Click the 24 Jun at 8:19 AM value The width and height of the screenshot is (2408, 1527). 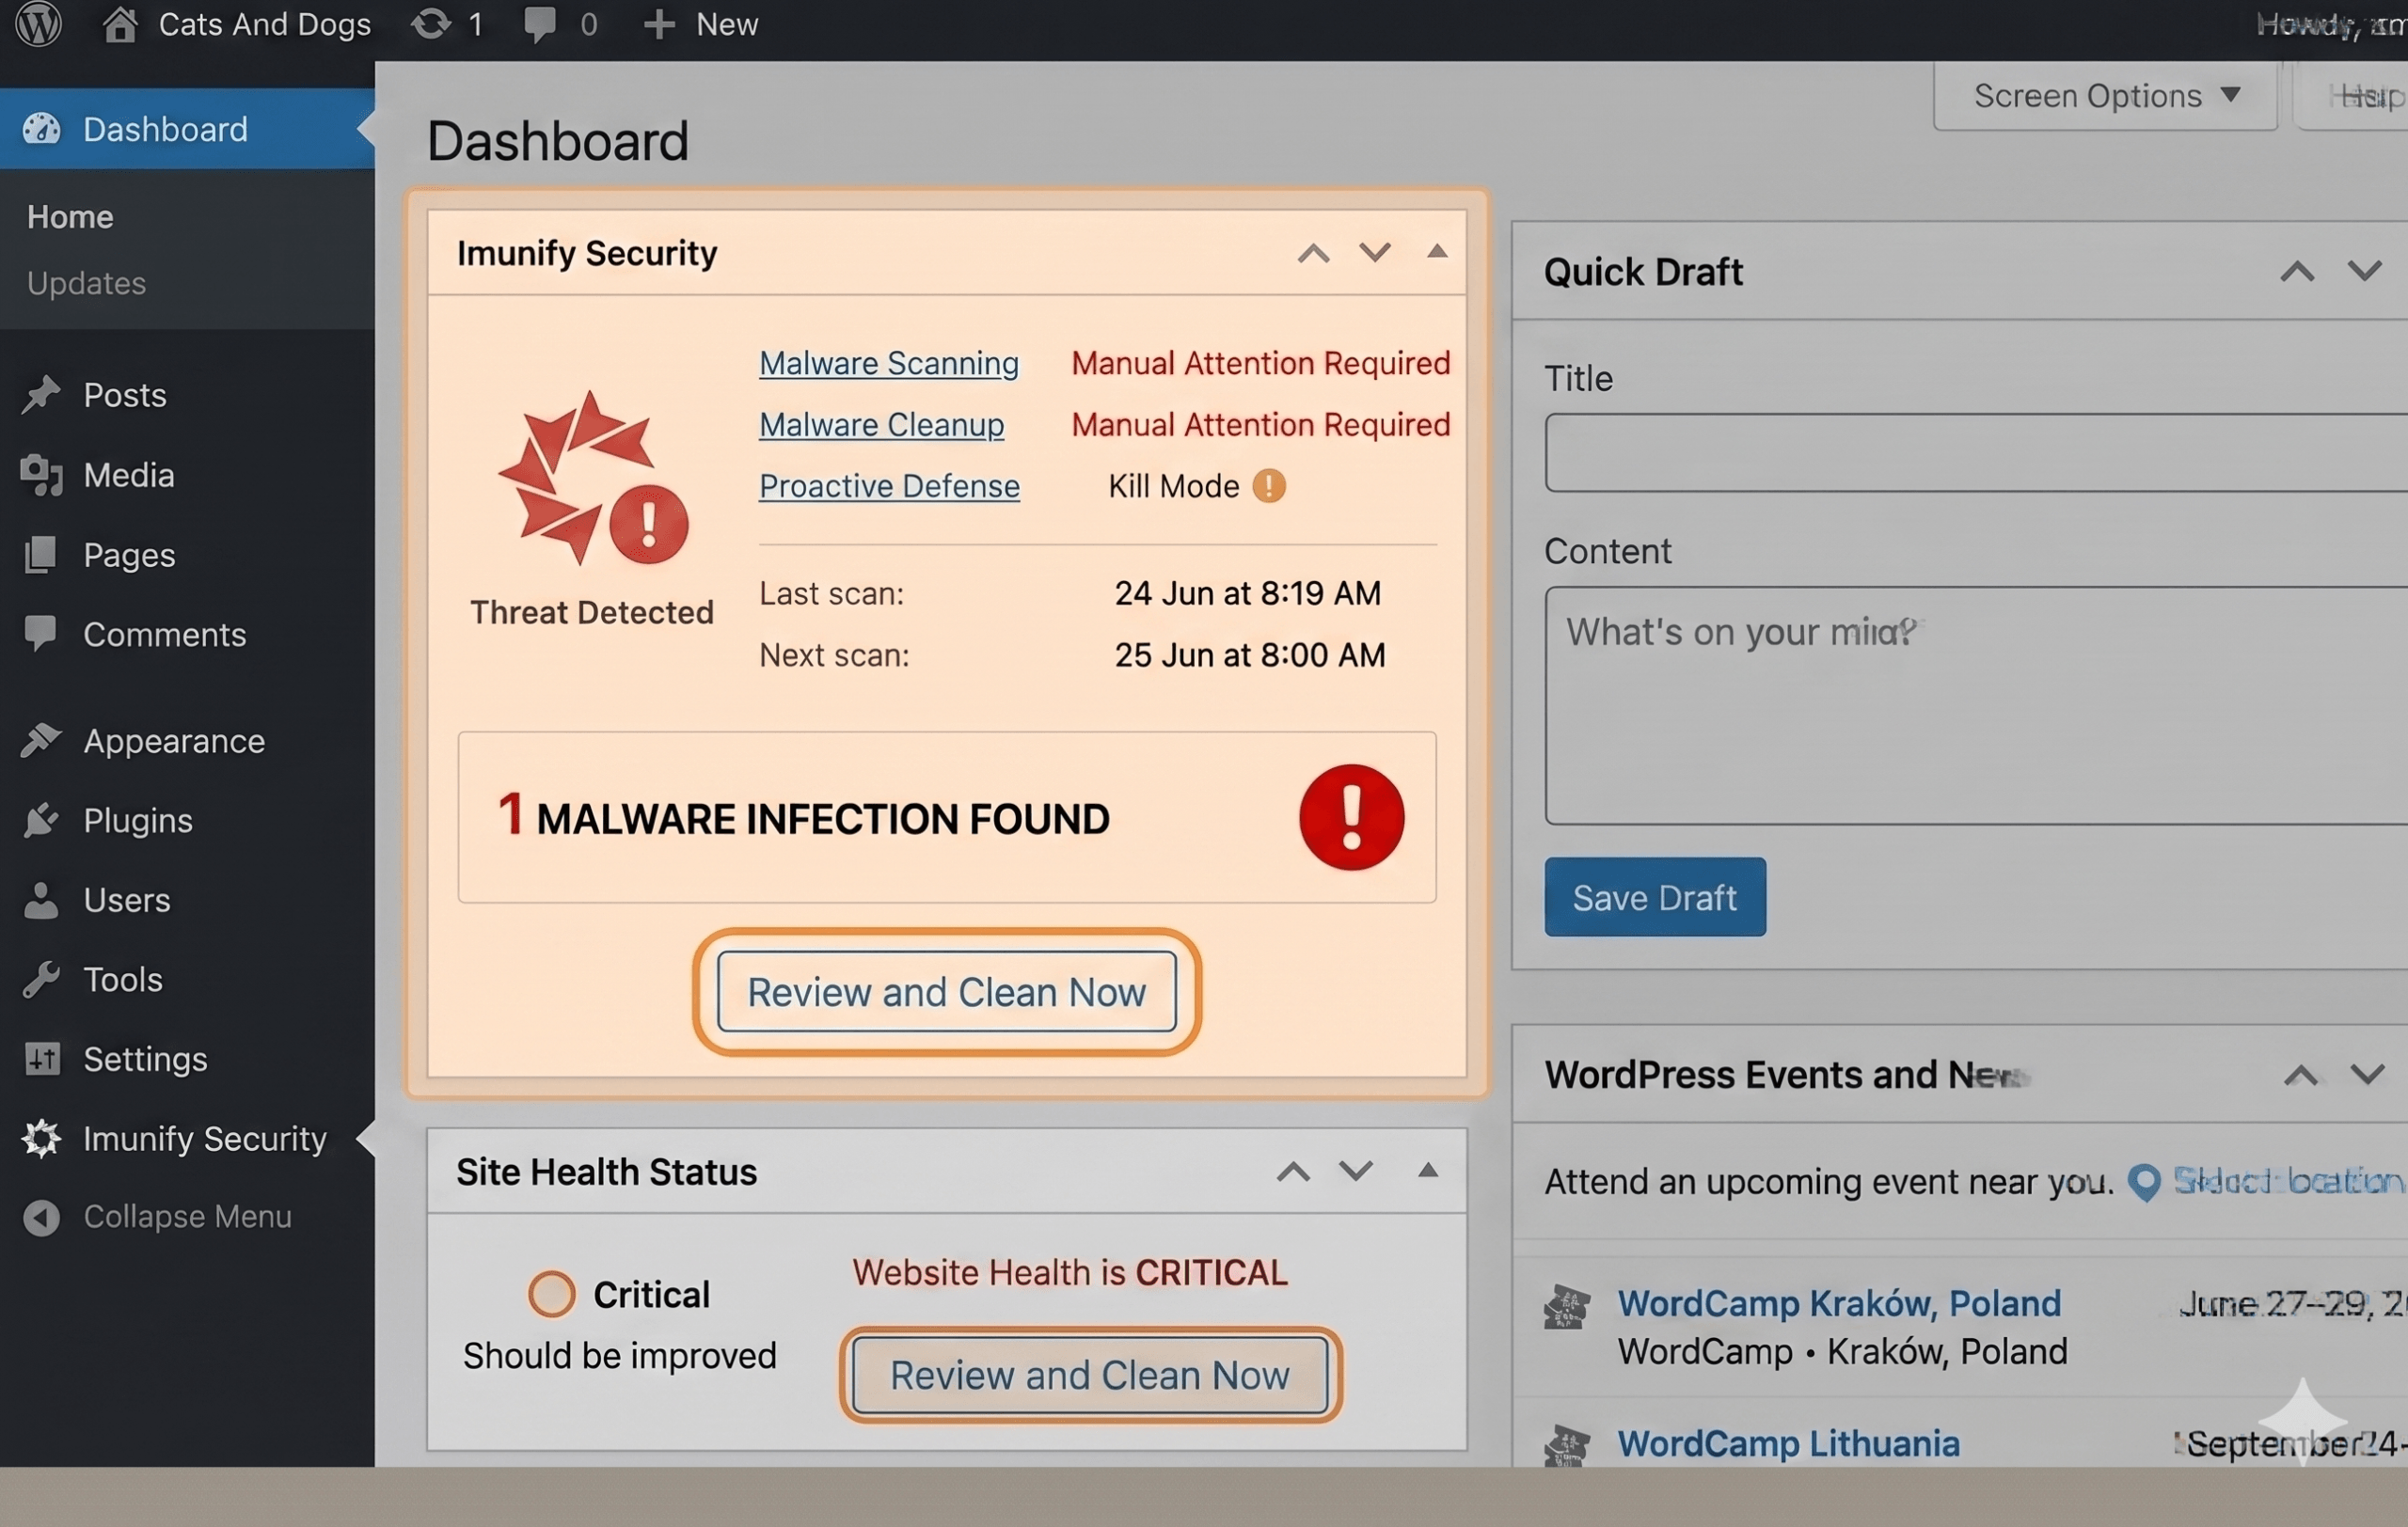click(x=1247, y=593)
